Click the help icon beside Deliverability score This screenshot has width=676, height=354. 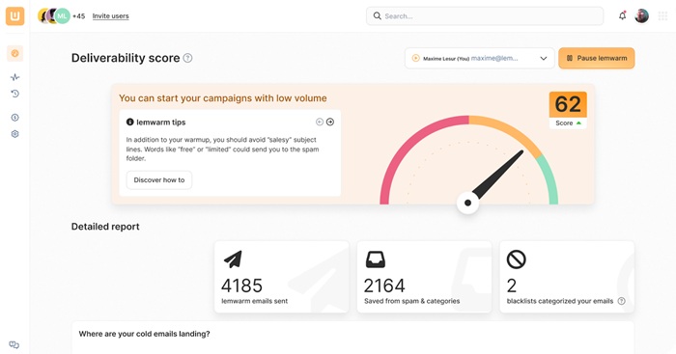[x=187, y=58]
